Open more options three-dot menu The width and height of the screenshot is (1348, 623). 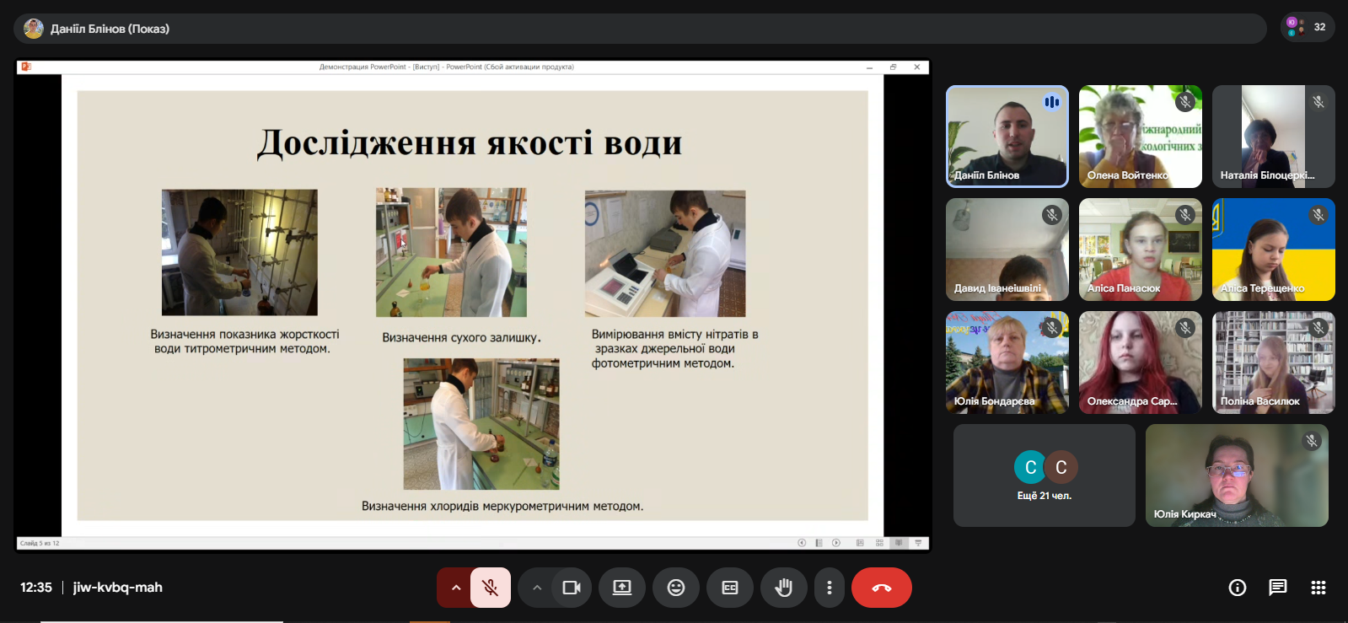830,588
